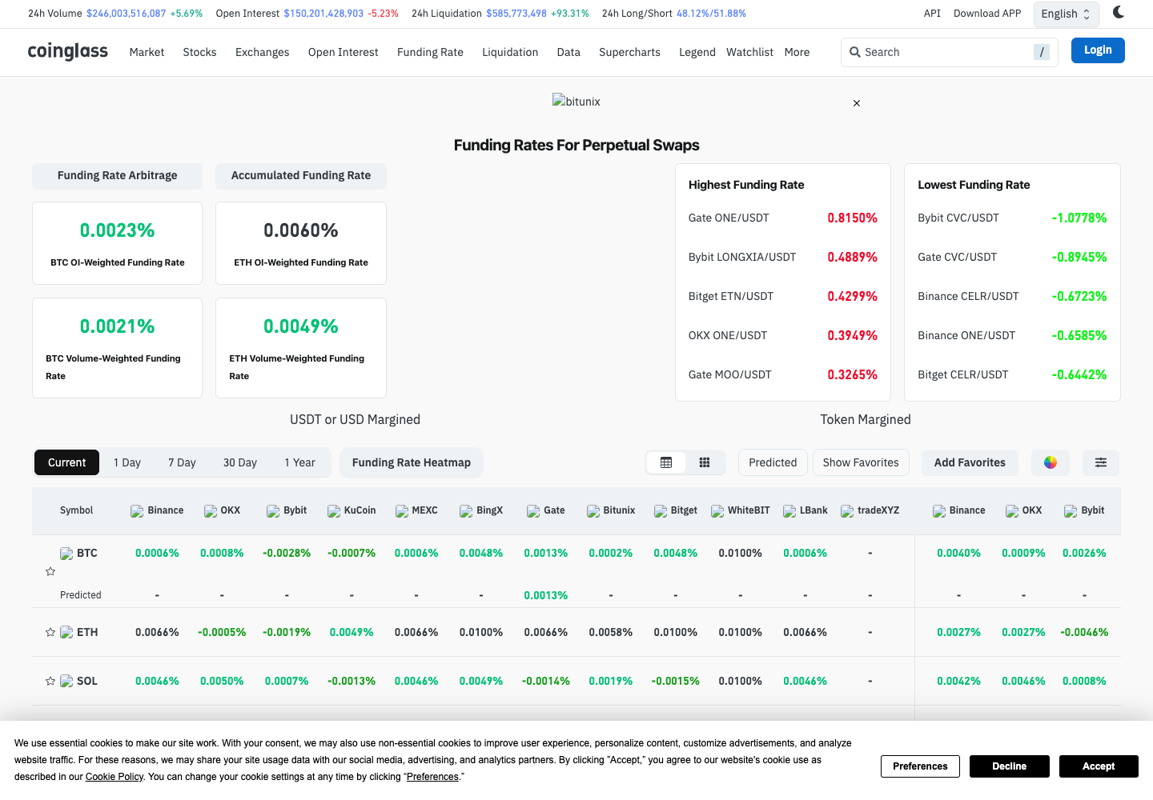This screenshot has height=800, width=1153.
Task: Open cookie Preferences button
Action: 920,766
